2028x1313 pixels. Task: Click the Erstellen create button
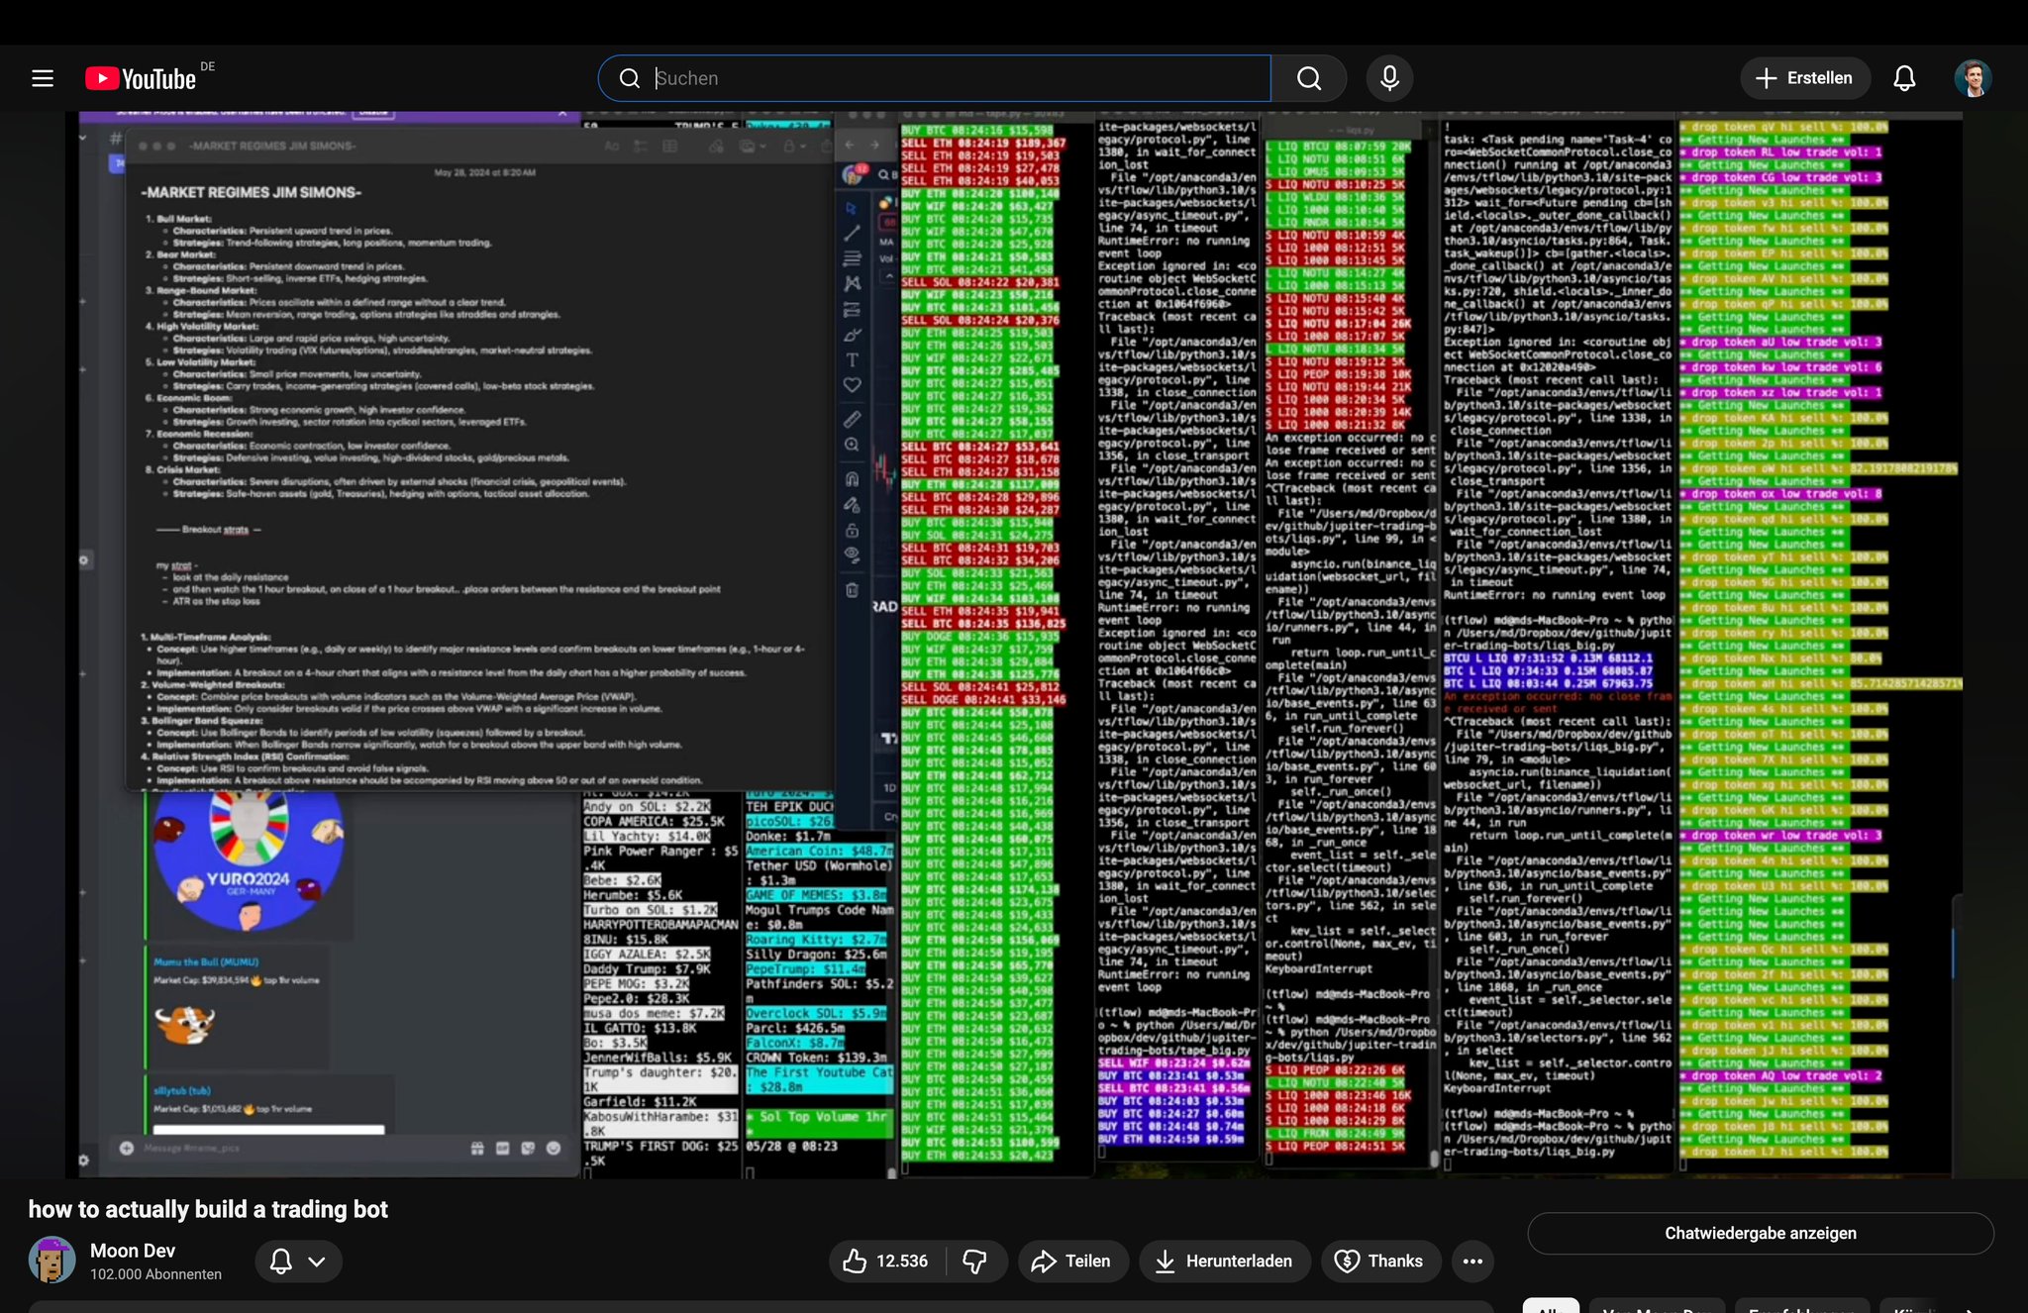pos(1804,78)
